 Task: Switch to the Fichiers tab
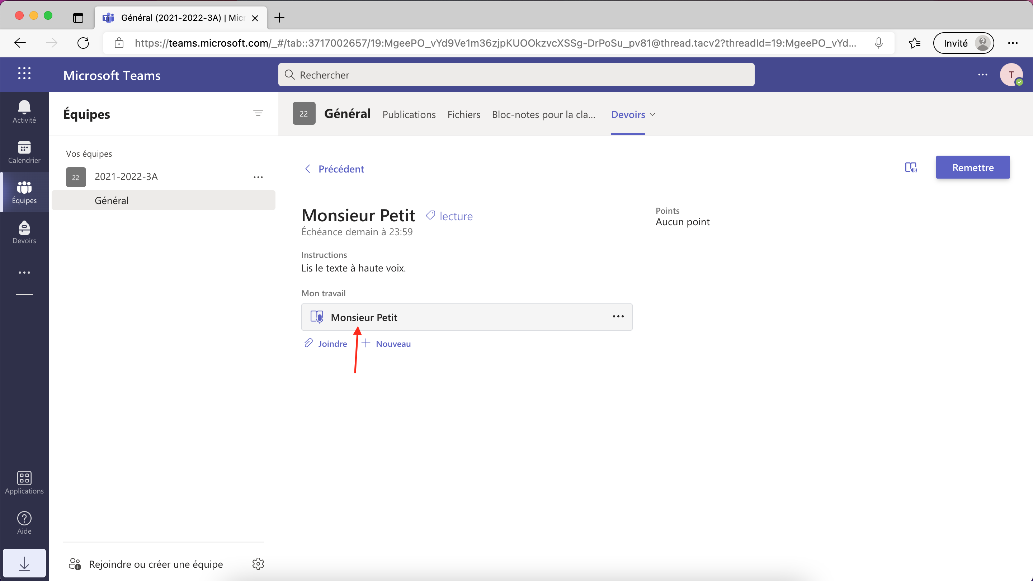(463, 114)
